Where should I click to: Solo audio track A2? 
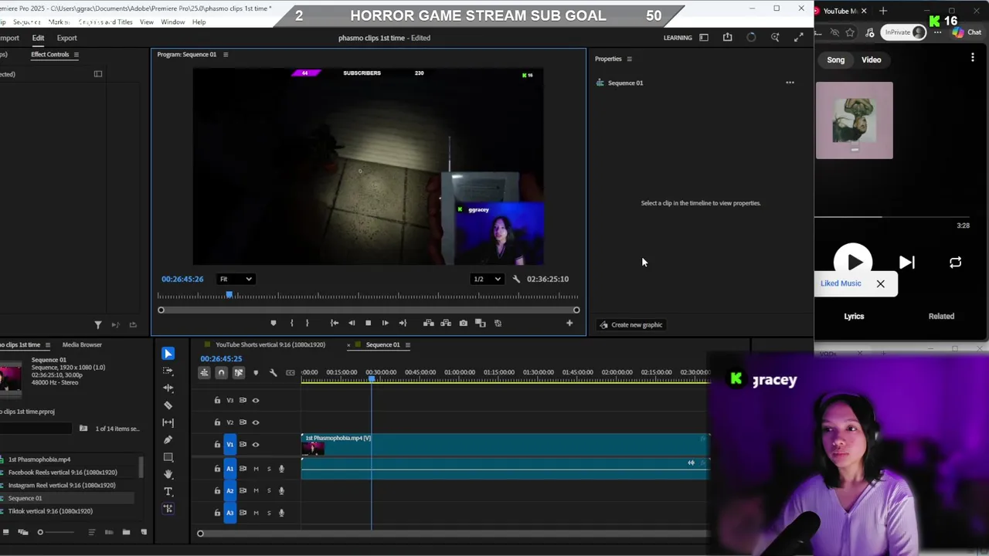point(269,490)
